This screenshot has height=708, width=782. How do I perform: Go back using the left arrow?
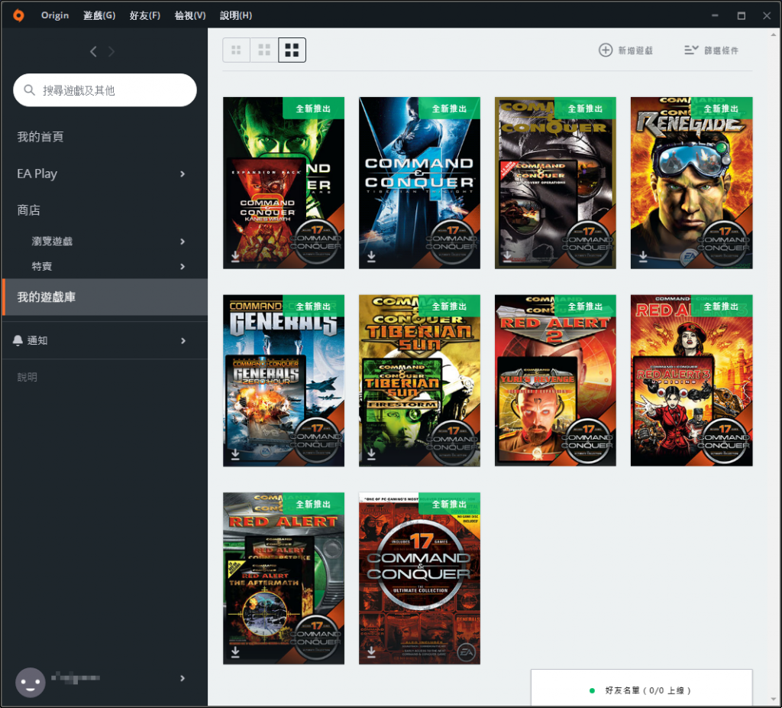click(x=93, y=51)
